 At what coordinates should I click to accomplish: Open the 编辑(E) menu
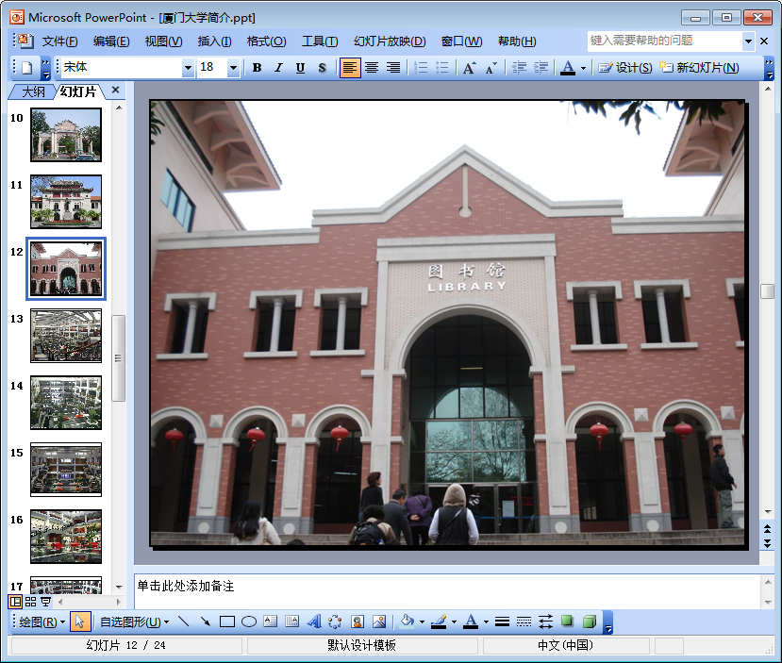click(x=111, y=41)
